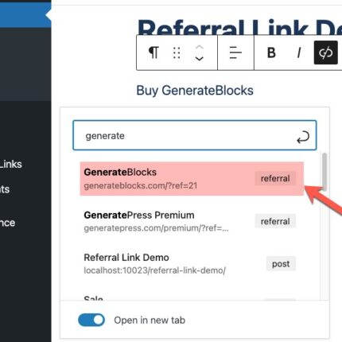Toggle bold formatting
This screenshot has width=342, height=342.
point(271,52)
